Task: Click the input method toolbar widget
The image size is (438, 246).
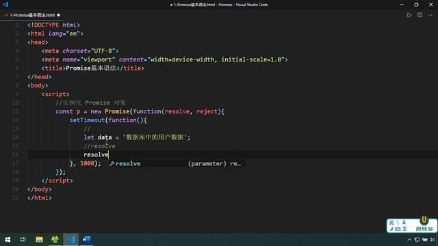Action: (x=412, y=225)
